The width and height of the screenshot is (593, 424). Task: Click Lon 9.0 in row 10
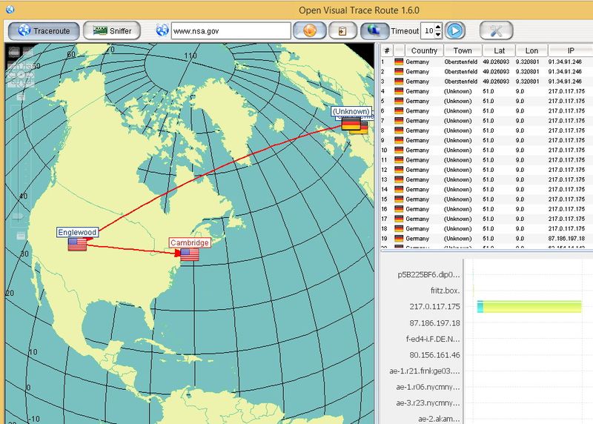pyautogui.click(x=520, y=150)
